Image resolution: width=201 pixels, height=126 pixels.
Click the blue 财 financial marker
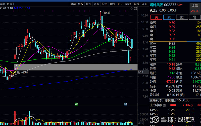click(x=125, y=104)
